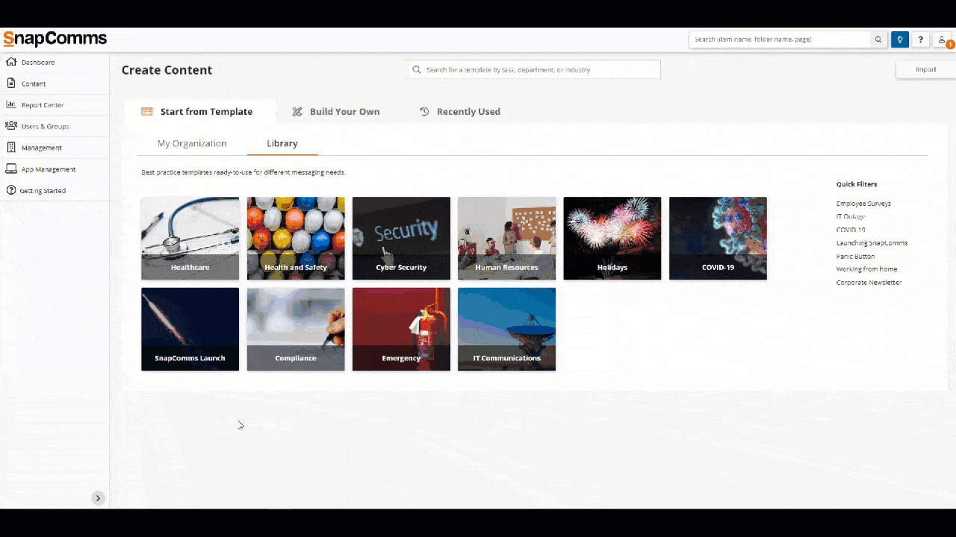This screenshot has height=537, width=956.
Task: Click the App Management laptop icon
Action: [x=11, y=169]
